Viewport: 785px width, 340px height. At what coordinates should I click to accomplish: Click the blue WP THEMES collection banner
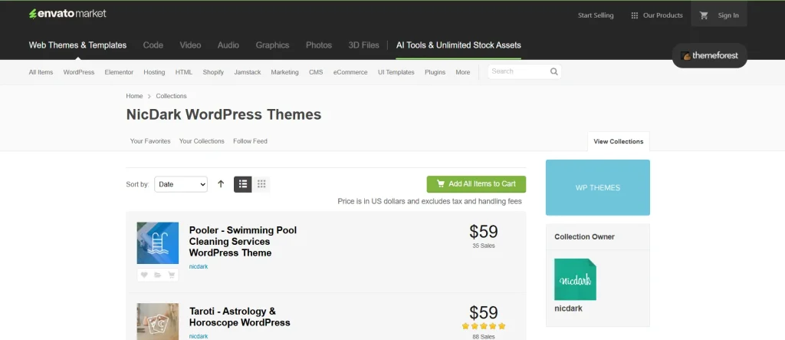pos(597,187)
